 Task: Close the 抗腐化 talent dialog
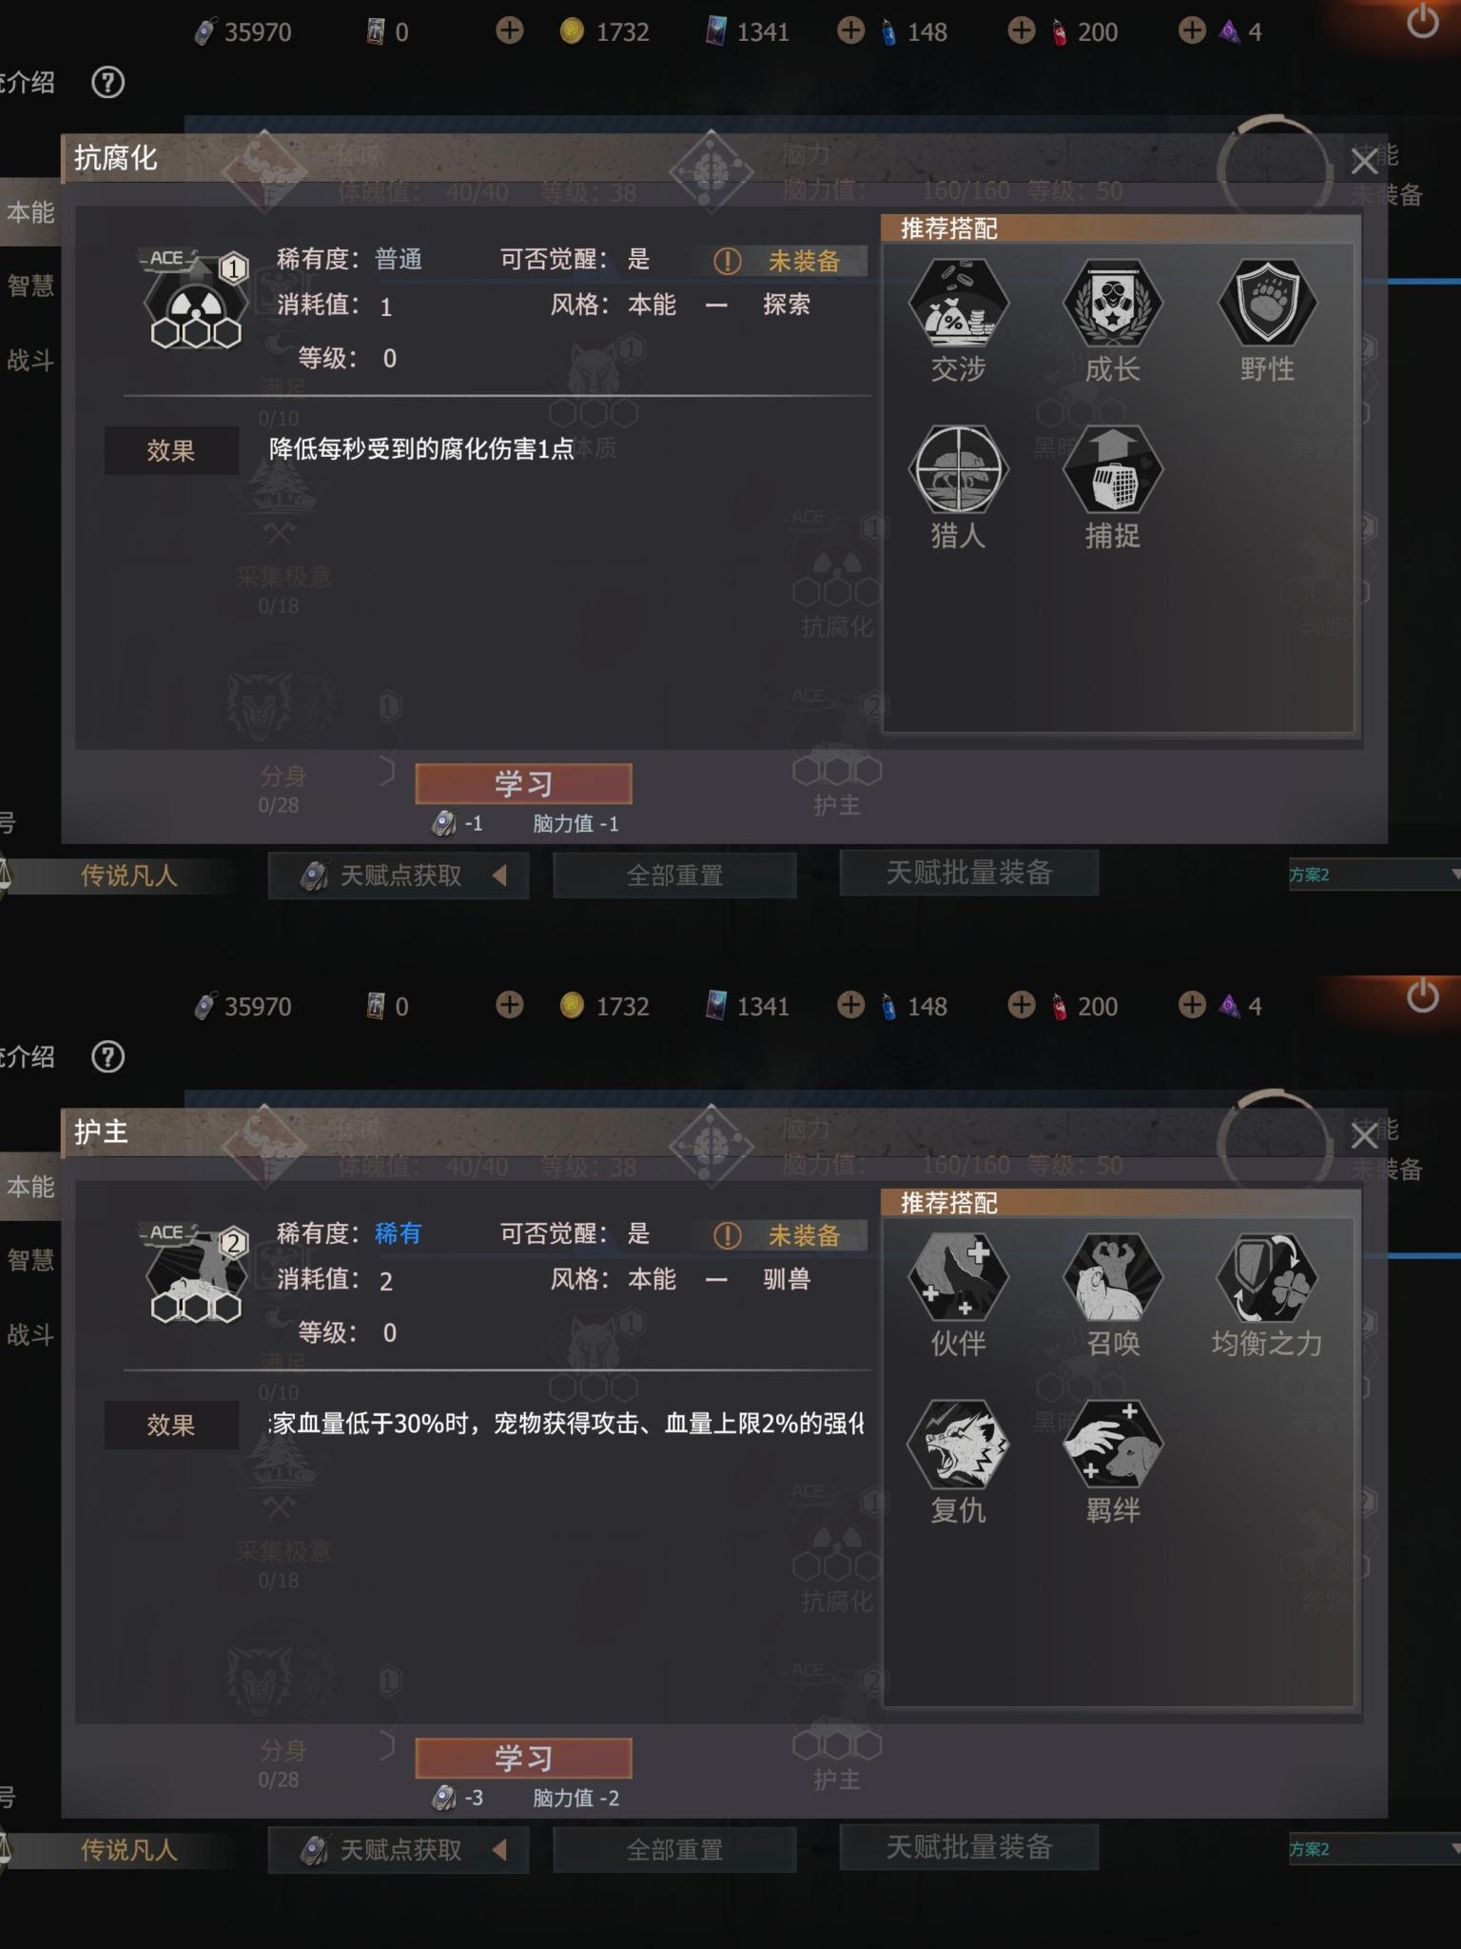coord(1364,162)
